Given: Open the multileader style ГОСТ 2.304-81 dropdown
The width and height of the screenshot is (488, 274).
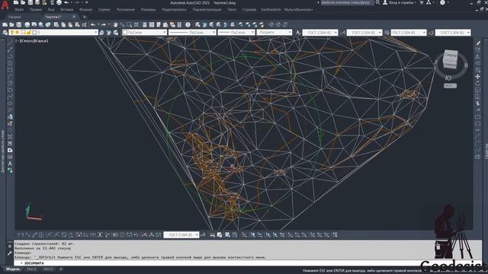Looking at the screenshot, I should click(x=453, y=32).
